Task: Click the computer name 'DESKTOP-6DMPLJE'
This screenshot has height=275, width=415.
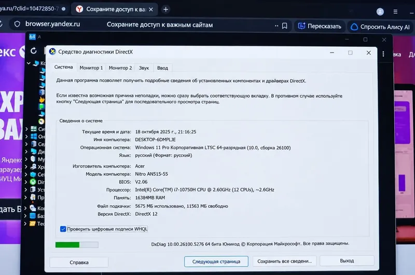Action: (x=155, y=140)
